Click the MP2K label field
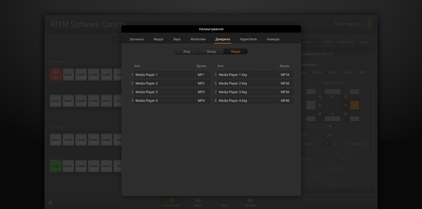Screen dimensions: 422x209 [286, 83]
